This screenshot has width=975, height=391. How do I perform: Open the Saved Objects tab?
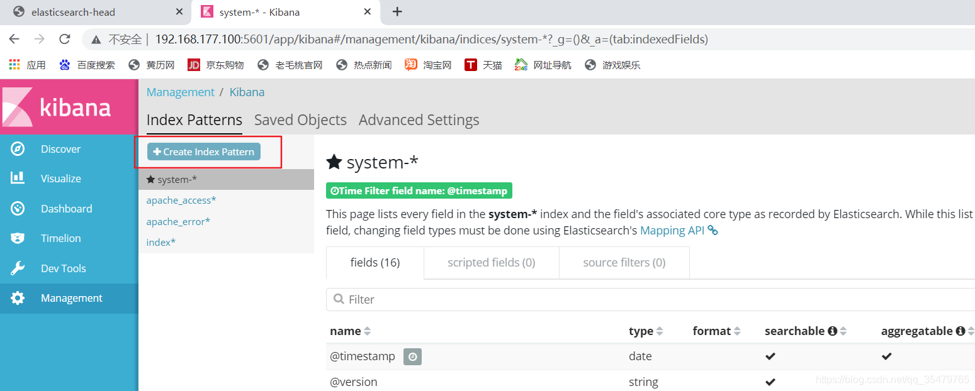(x=300, y=120)
